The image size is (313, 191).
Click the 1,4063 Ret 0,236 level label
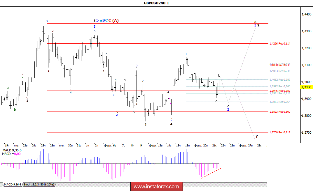coord(280,71)
